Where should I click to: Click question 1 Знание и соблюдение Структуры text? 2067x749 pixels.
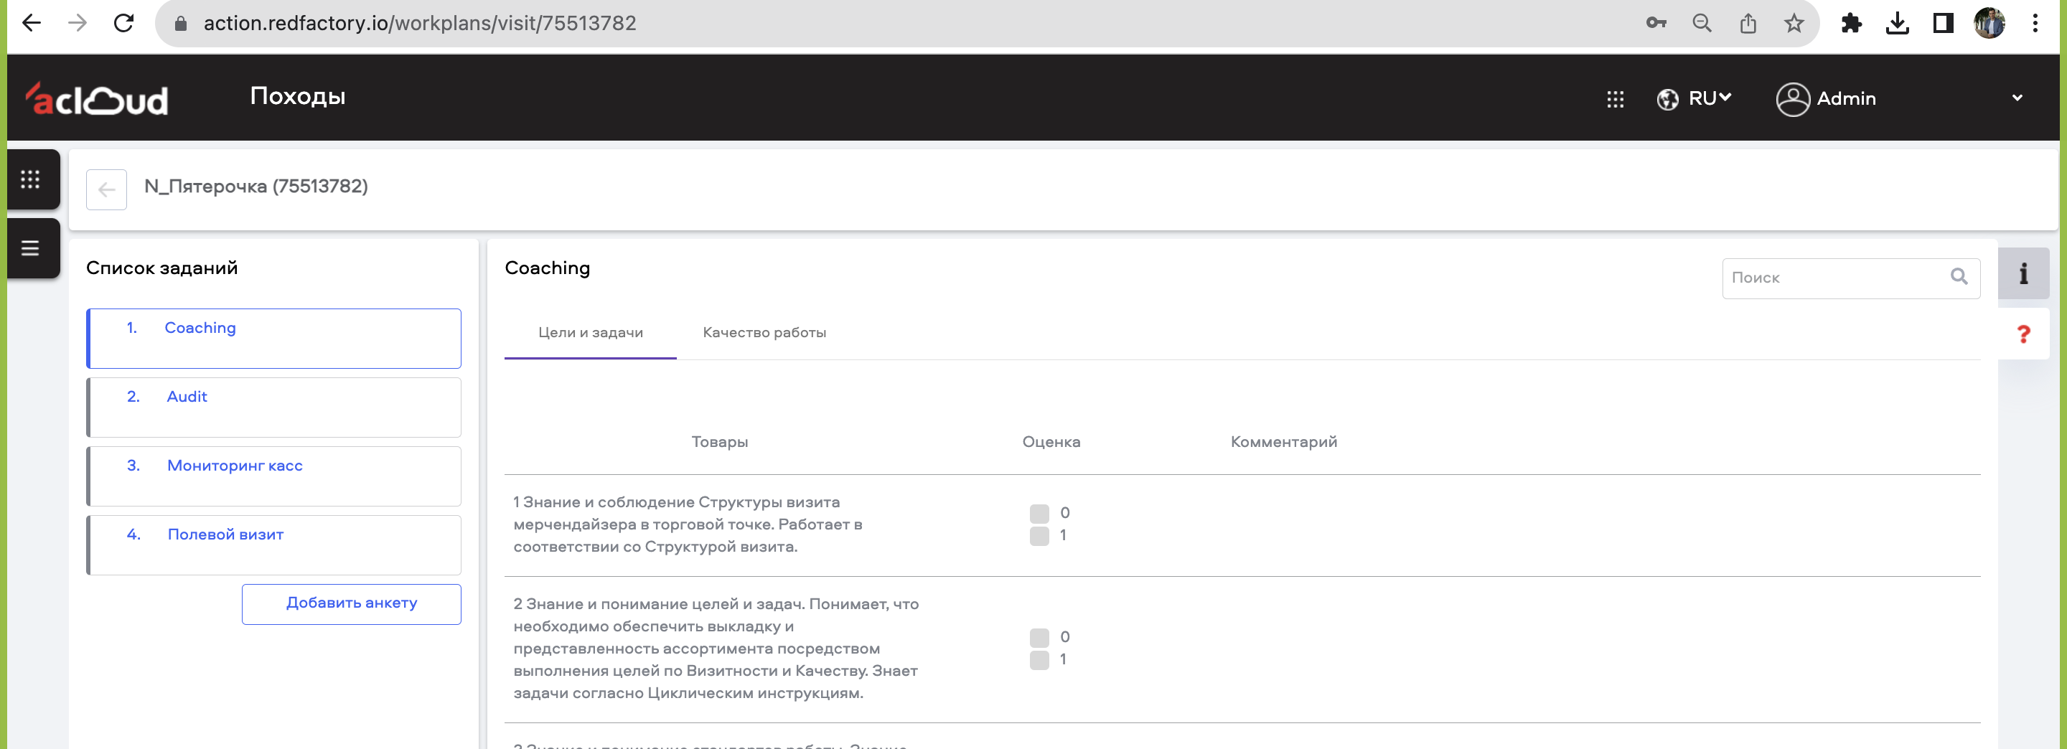point(688,524)
